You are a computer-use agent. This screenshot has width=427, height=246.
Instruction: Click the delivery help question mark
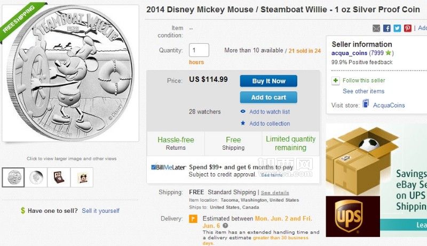tap(225, 226)
